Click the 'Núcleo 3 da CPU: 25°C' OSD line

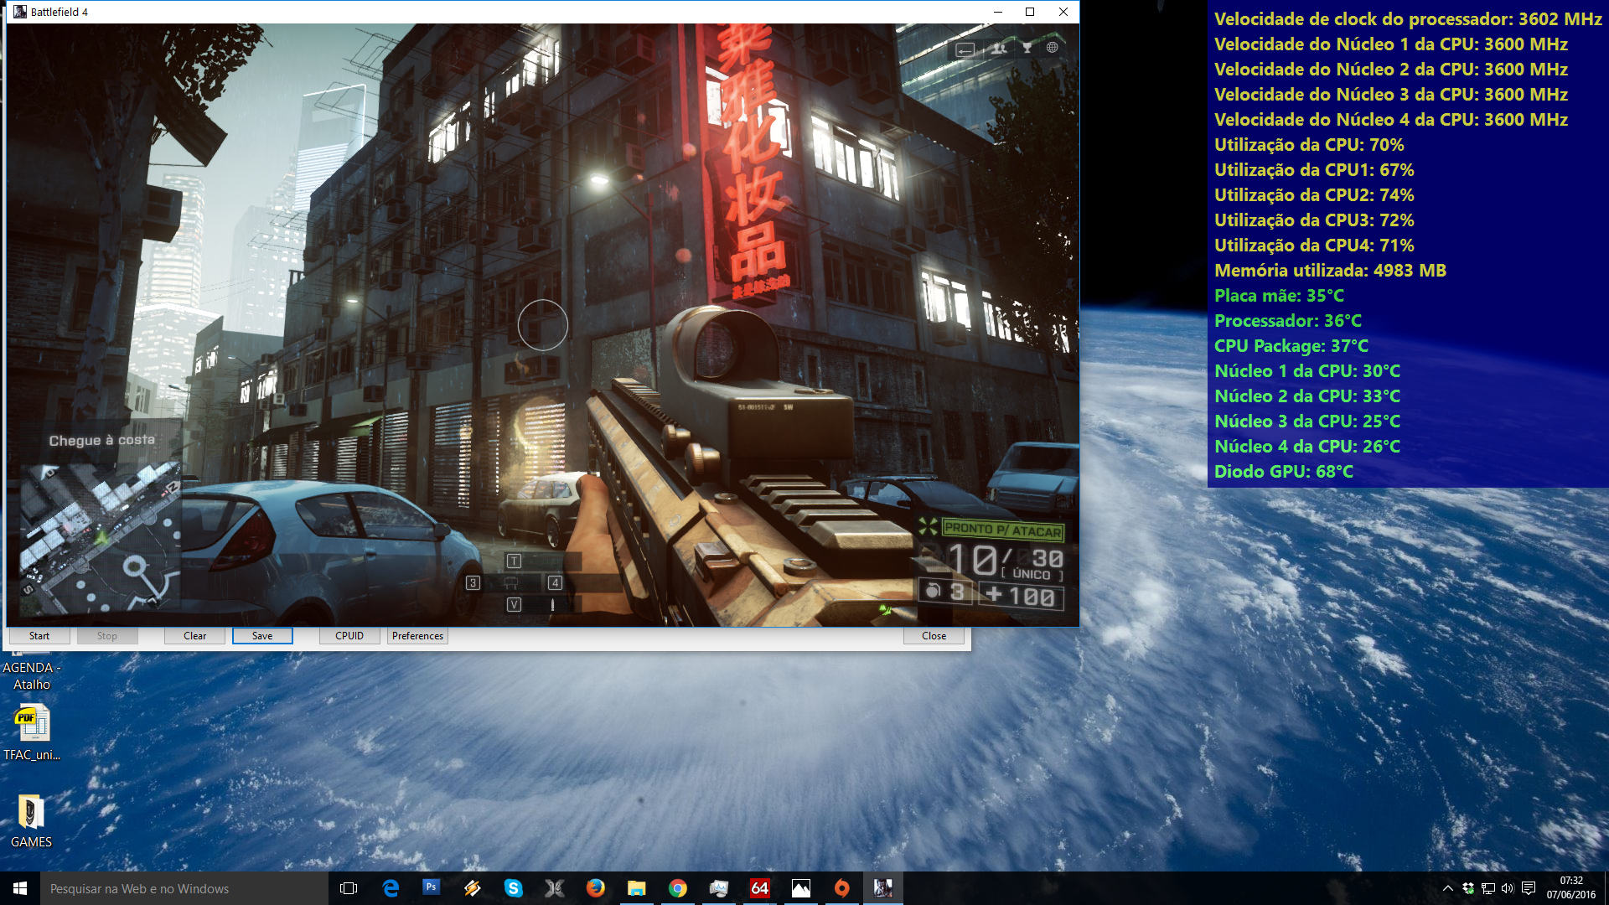click(1306, 421)
